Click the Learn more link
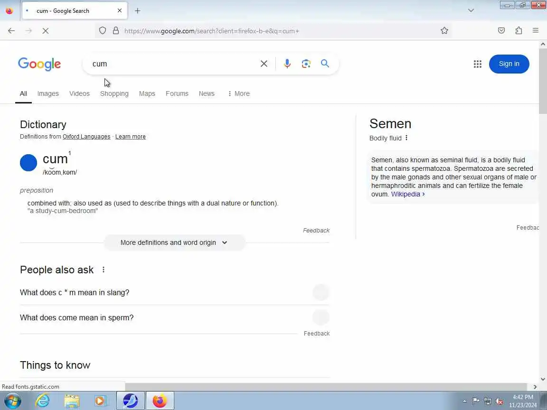547x410 pixels. (x=131, y=137)
